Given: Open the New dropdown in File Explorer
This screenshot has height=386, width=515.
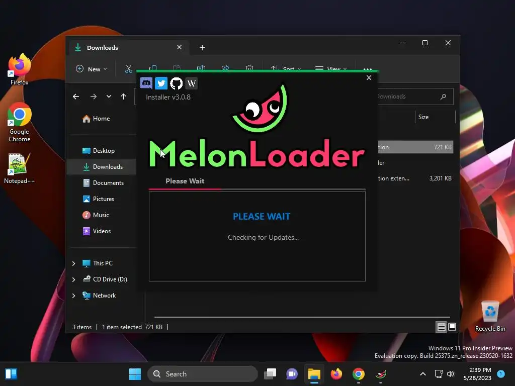Looking at the screenshot, I should 92,69.
